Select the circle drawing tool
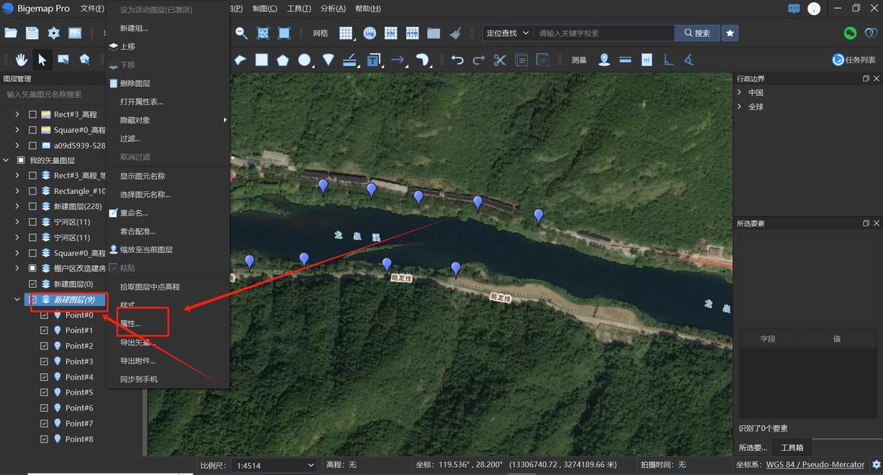Screen dimensions: 883x475 [304, 60]
